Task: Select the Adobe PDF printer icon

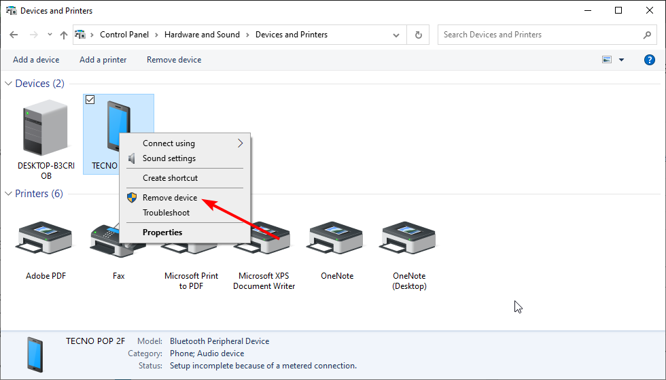Action: (x=45, y=239)
